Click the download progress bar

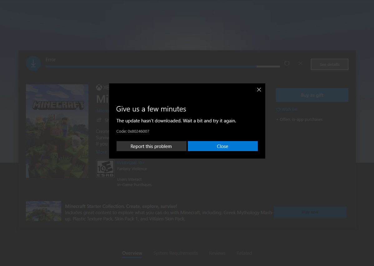pos(163,66)
